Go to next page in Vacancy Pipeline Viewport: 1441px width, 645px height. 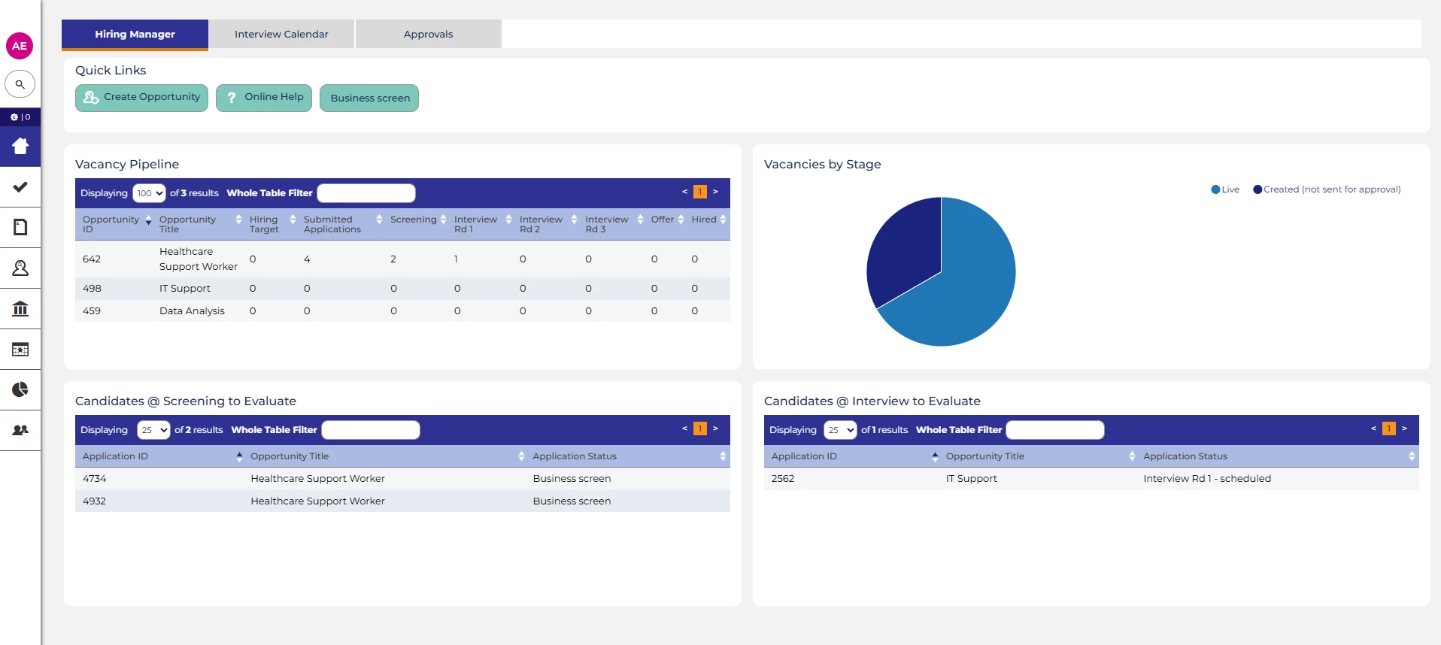point(715,192)
